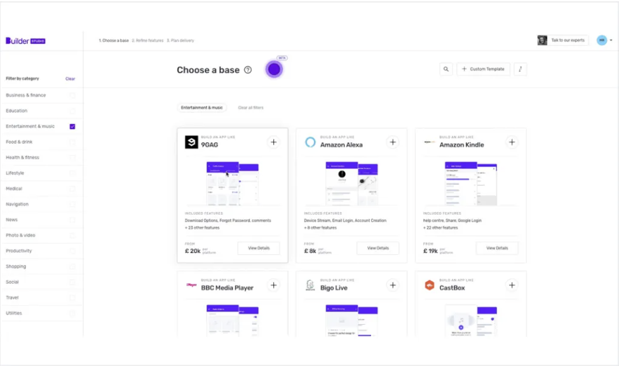
Task: Open the BBC Media Player preview thumbnail
Action: tap(233, 320)
